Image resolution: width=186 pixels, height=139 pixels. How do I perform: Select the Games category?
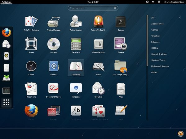click(x=155, y=30)
